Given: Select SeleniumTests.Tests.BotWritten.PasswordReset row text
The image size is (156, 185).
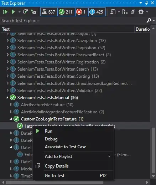Looking at the screenshot, I should (x=64, y=55).
